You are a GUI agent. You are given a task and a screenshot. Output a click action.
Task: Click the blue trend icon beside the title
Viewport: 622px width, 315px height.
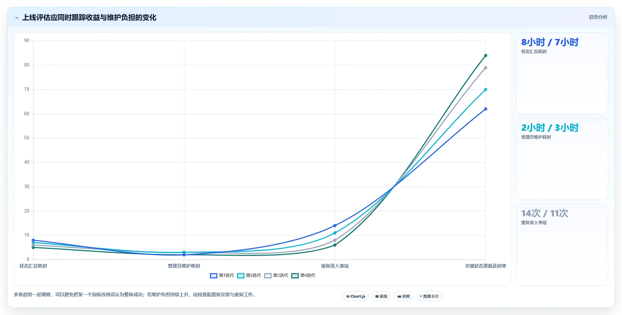pyautogui.click(x=17, y=18)
